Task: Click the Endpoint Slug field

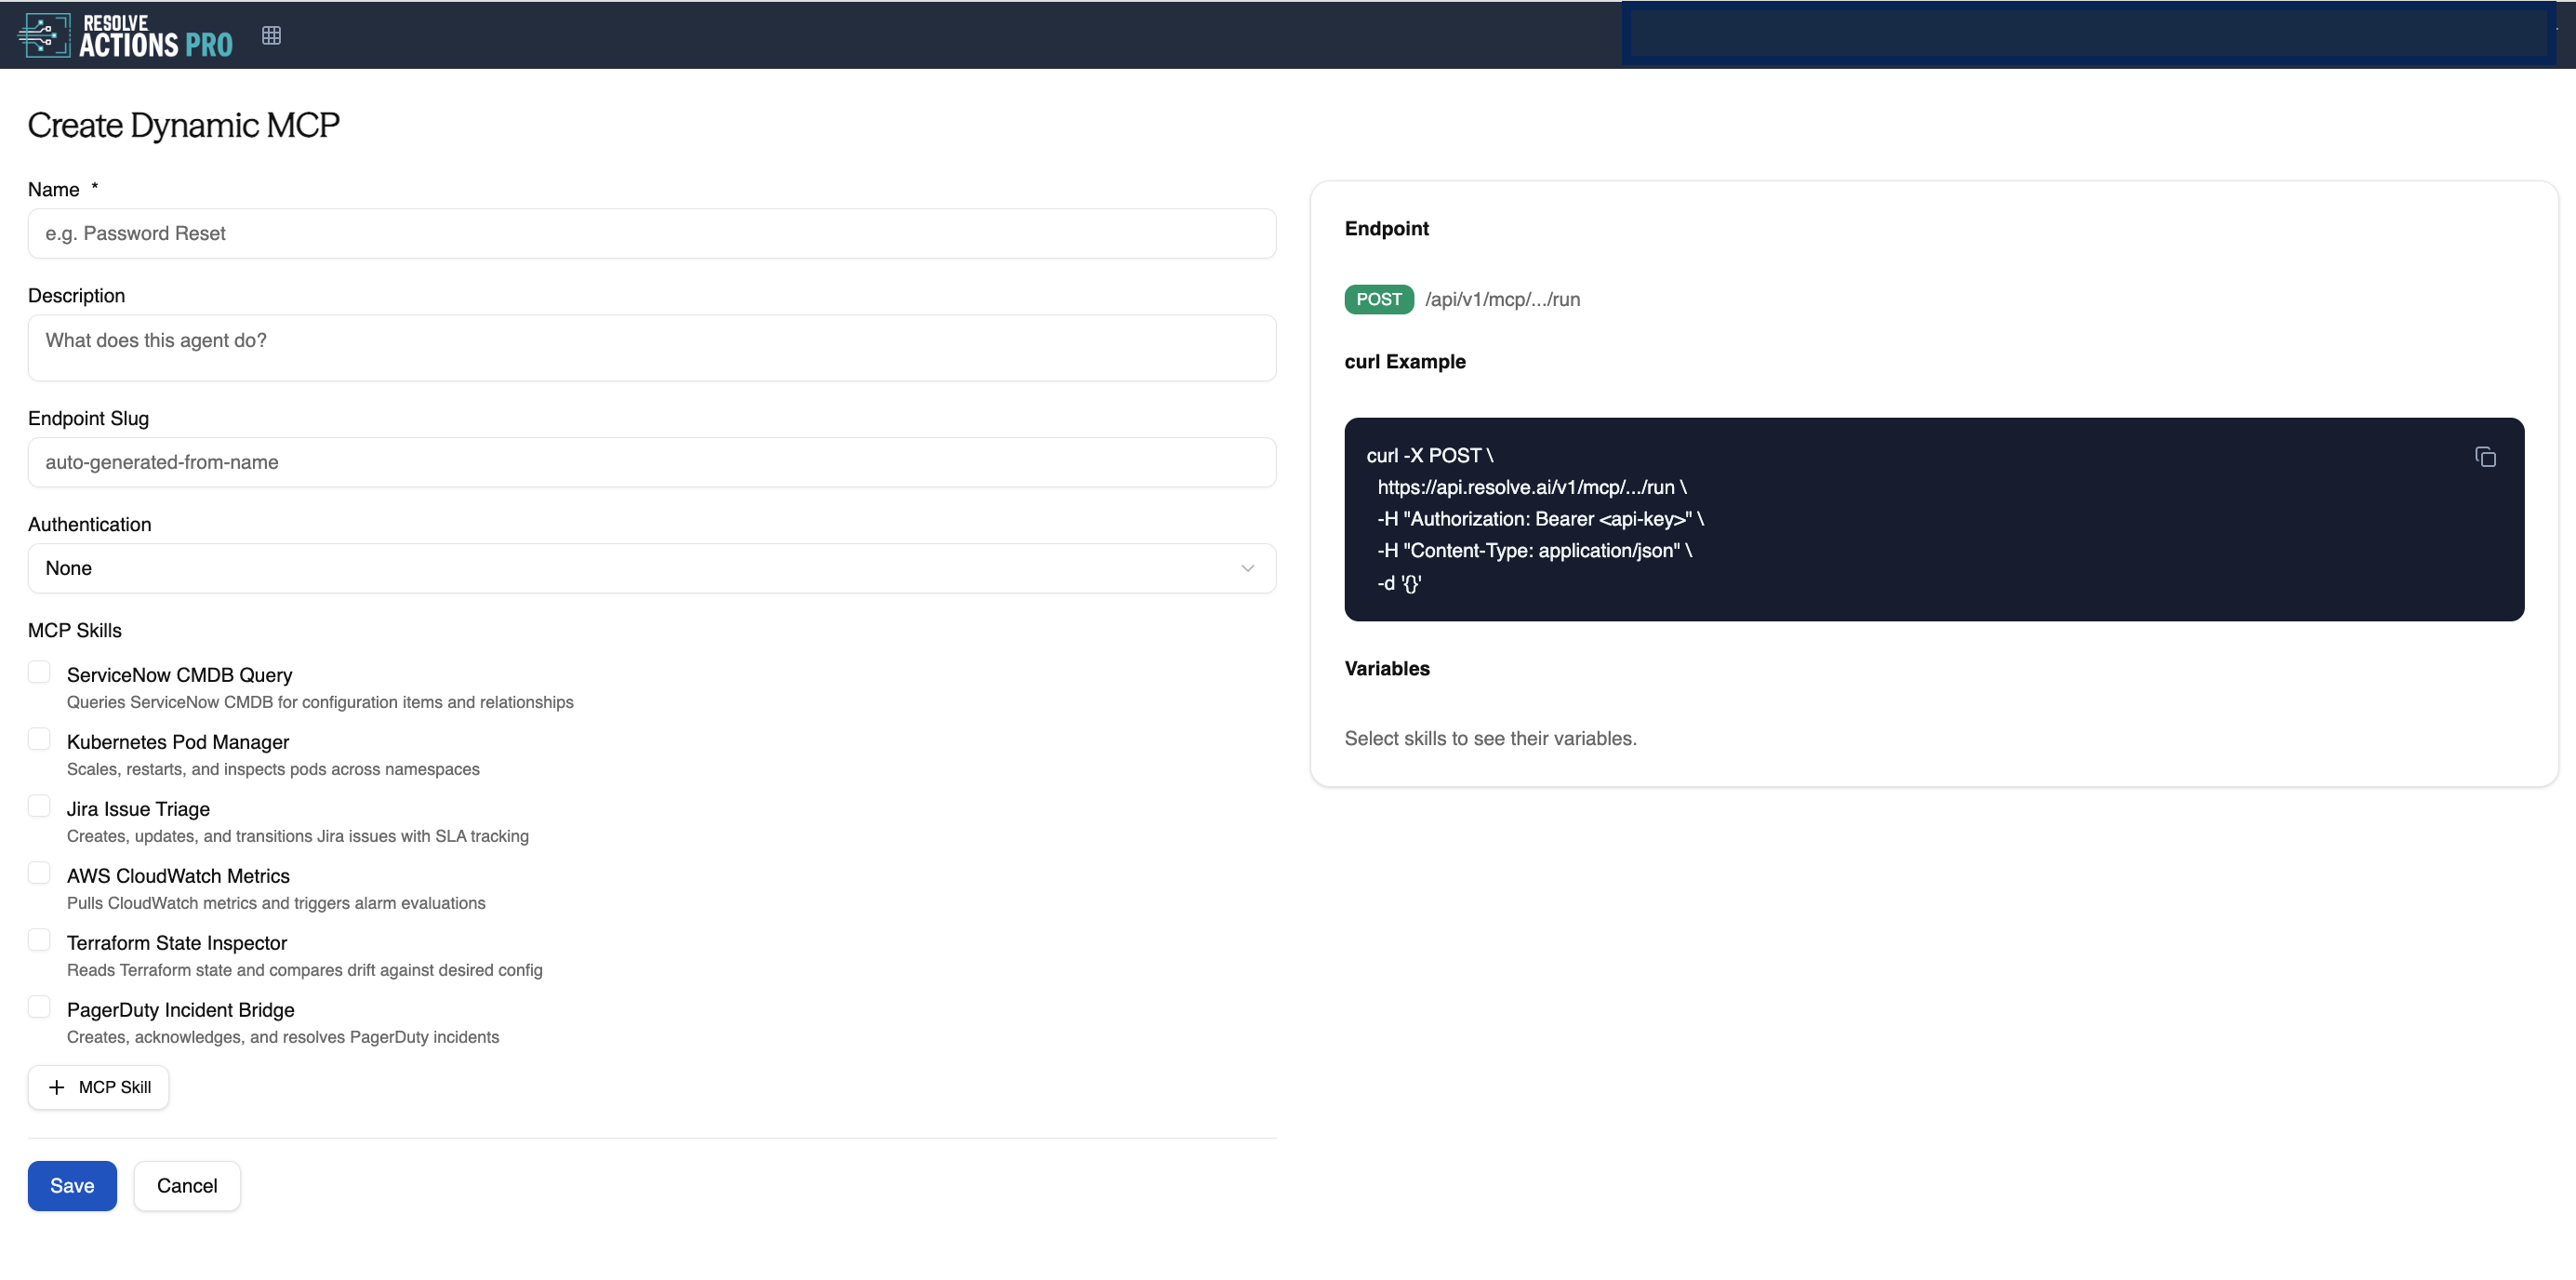Action: (x=652, y=462)
